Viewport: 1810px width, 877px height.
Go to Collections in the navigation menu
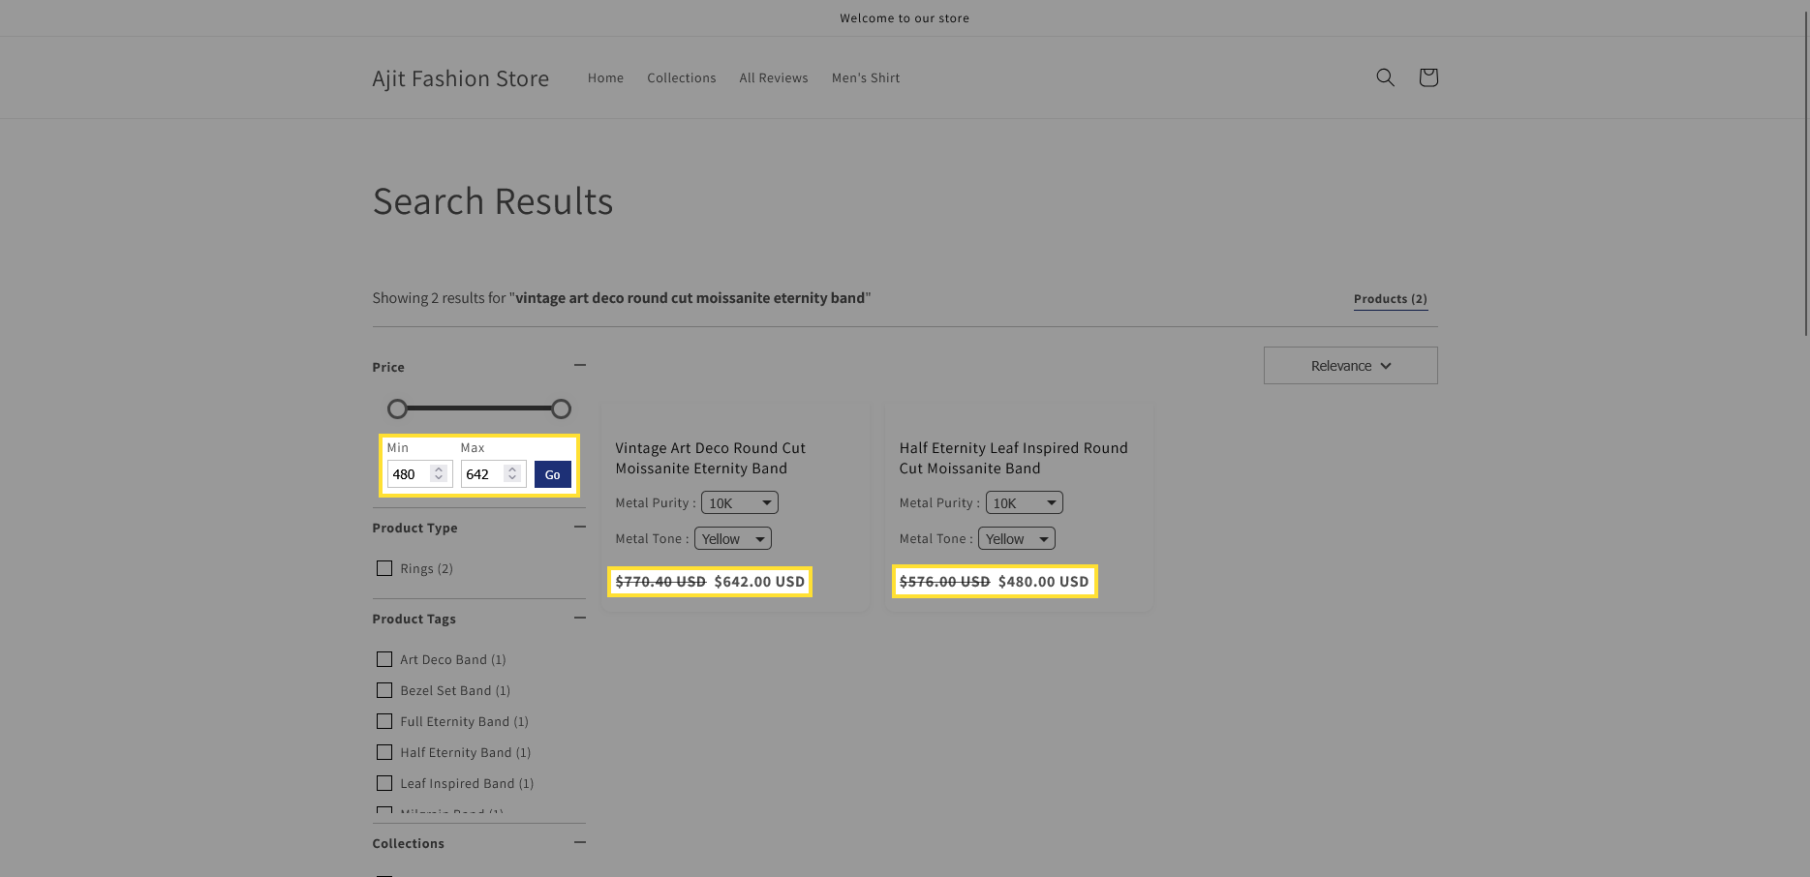pyautogui.click(x=681, y=78)
